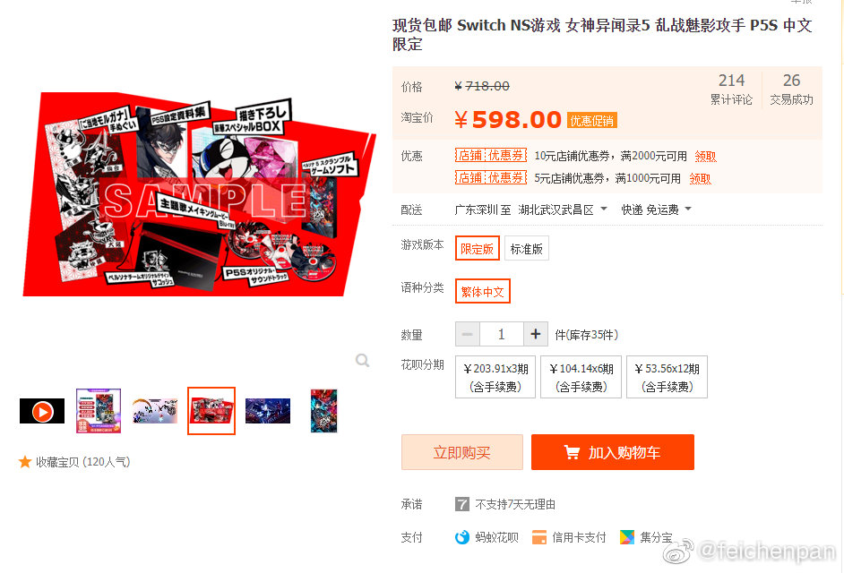
Task: Claim the 5元 store coupon via 领取
Action: pos(700,178)
